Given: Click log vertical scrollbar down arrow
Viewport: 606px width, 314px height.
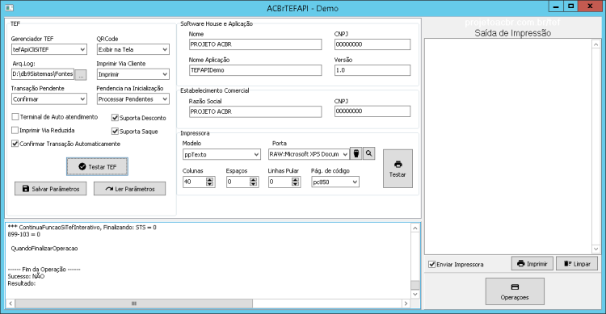Looking at the screenshot, I should pos(415,295).
